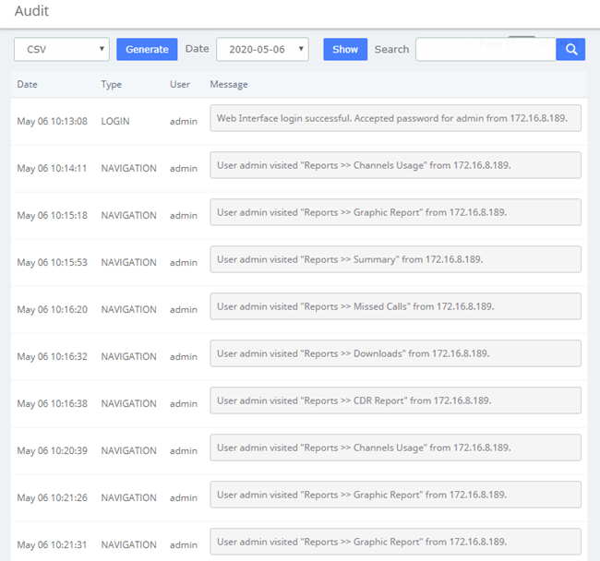Image resolution: width=600 pixels, height=561 pixels.
Task: Click the 'May 06 10:16:32' date cell
Action: click(52, 356)
